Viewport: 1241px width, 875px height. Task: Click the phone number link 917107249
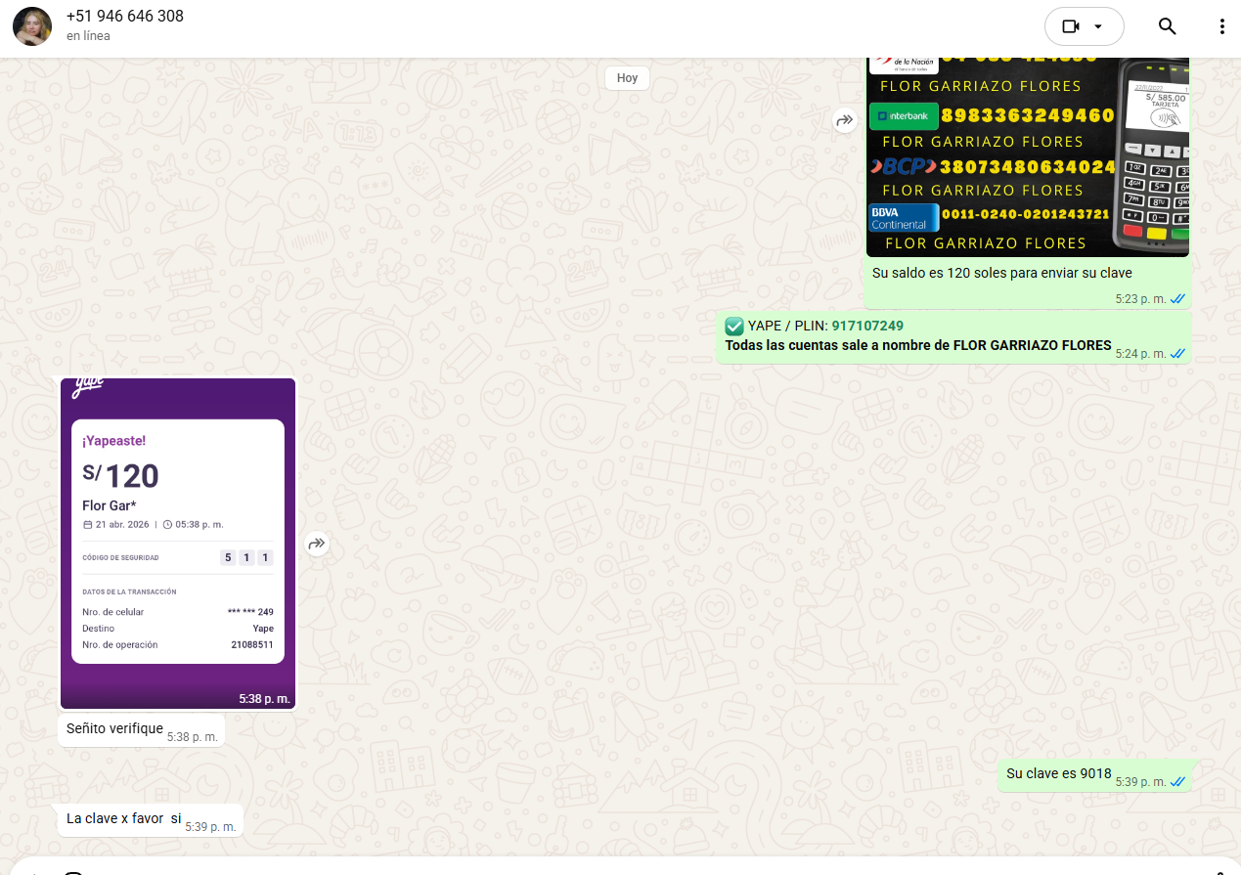click(867, 326)
